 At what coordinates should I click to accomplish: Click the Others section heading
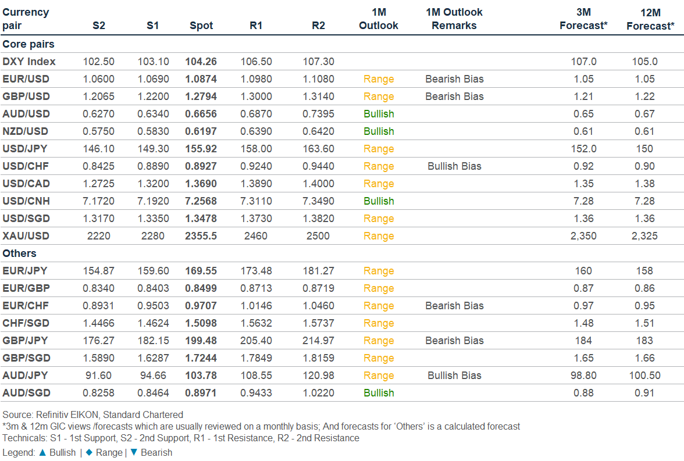[x=19, y=253]
